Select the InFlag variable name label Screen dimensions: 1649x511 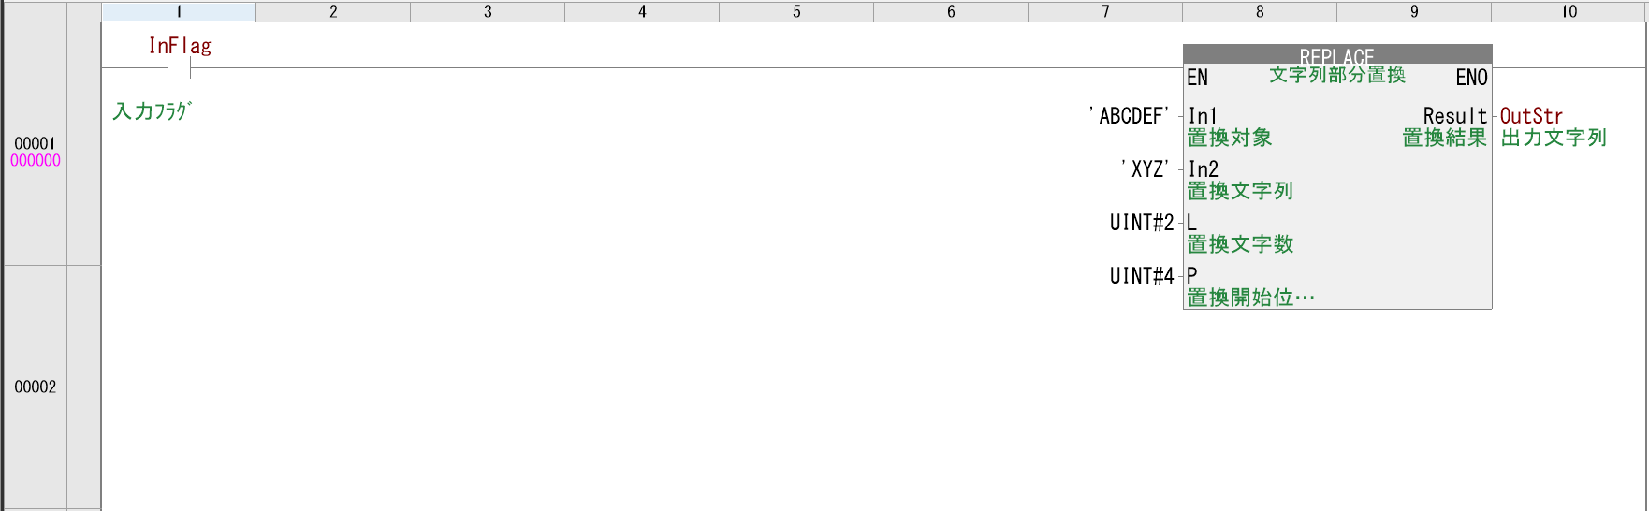tap(180, 46)
